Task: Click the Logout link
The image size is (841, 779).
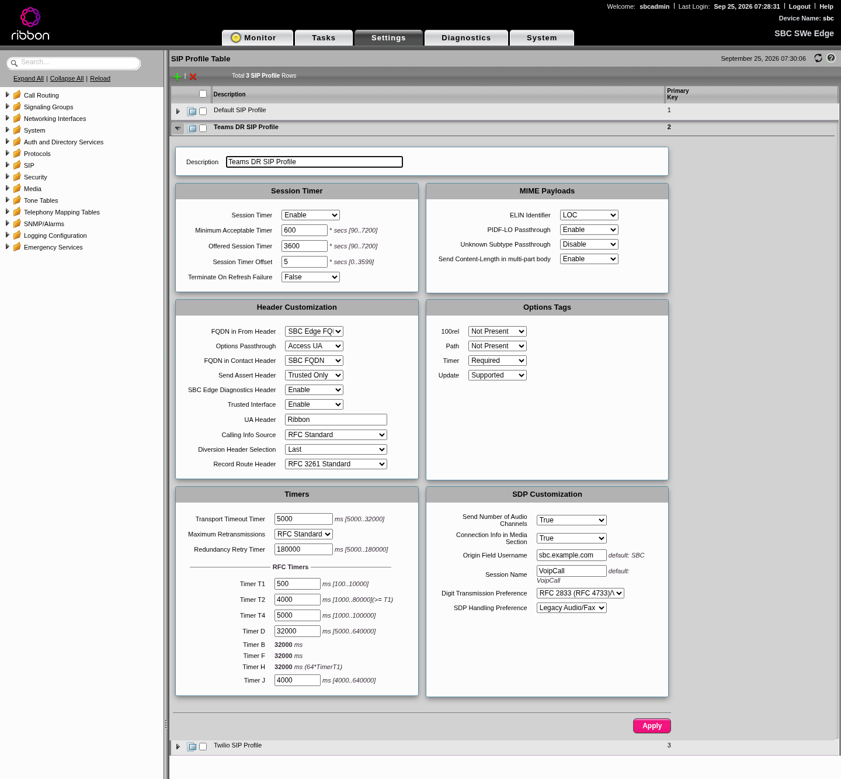Action: (800, 6)
